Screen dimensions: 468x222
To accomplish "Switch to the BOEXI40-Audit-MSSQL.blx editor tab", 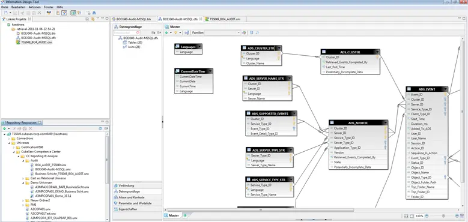I will tap(133, 19).
